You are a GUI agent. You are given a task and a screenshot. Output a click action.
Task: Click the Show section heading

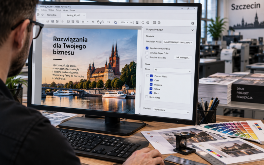[x=148, y=64]
